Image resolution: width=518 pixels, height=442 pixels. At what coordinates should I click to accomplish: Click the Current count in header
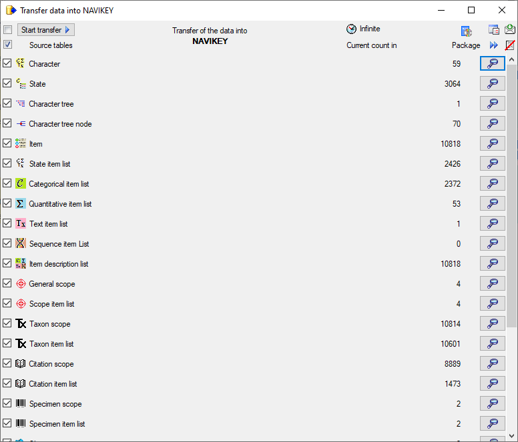point(372,45)
